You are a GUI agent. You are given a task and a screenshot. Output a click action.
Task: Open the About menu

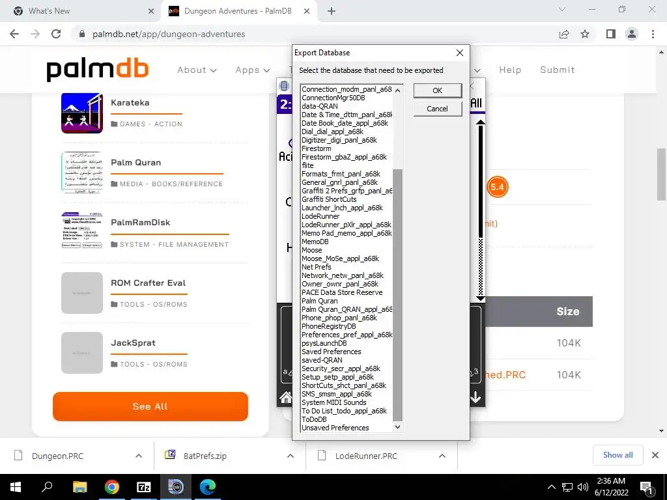[197, 70]
